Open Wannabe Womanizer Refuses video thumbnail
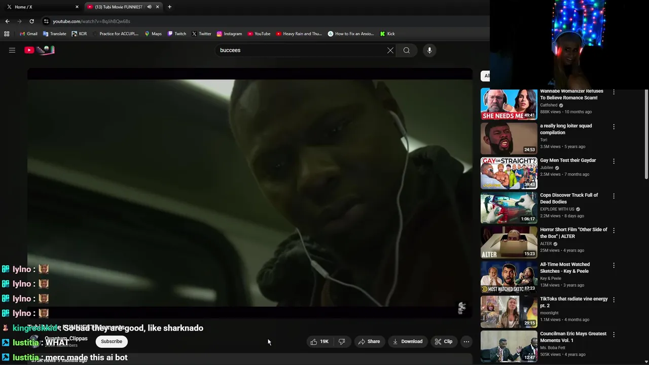 click(509, 104)
